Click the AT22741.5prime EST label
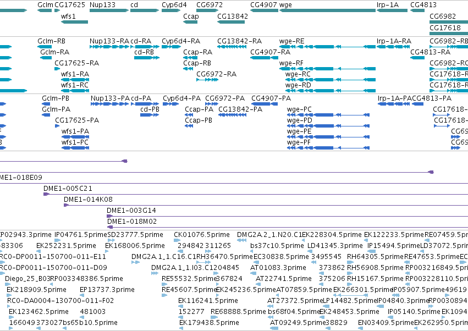This screenshot has height=331, width=468. pos(284,278)
